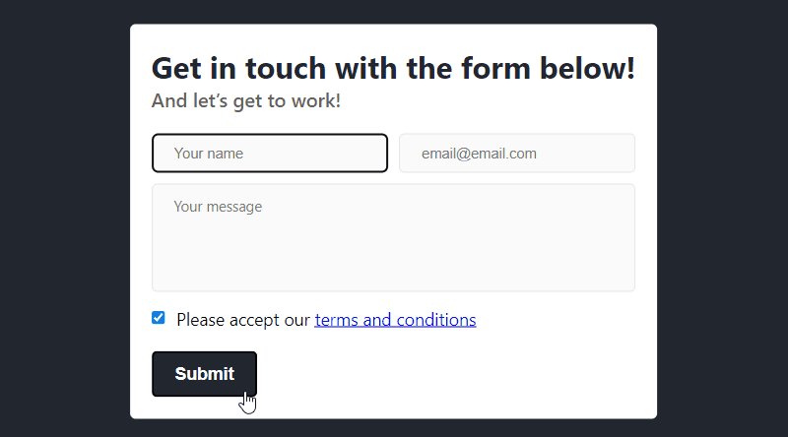Send the form using Submit

point(204,374)
